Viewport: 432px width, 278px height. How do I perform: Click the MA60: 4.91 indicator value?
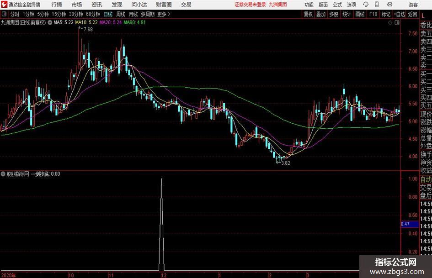point(134,22)
